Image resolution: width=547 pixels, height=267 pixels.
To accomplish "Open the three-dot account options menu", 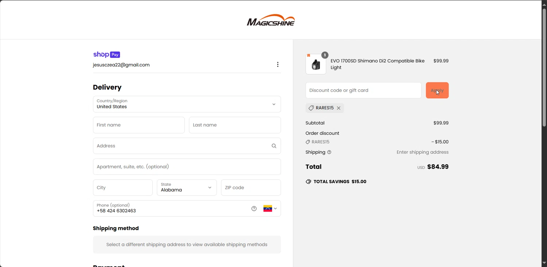I will [278, 64].
